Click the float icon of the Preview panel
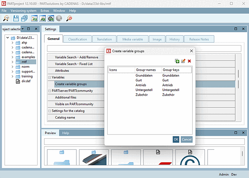Image resolution: width=249 pixels, height=178 pixels. tap(236, 133)
